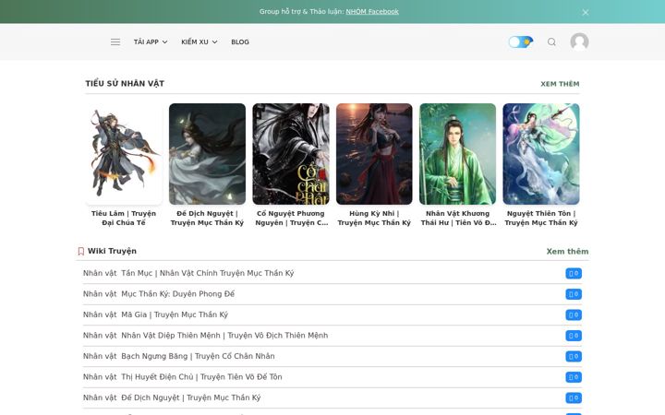Open Mã Gia | Truyện Mục Thần Ký entry
The width and height of the screenshot is (665, 415).
pyautogui.click(x=175, y=314)
